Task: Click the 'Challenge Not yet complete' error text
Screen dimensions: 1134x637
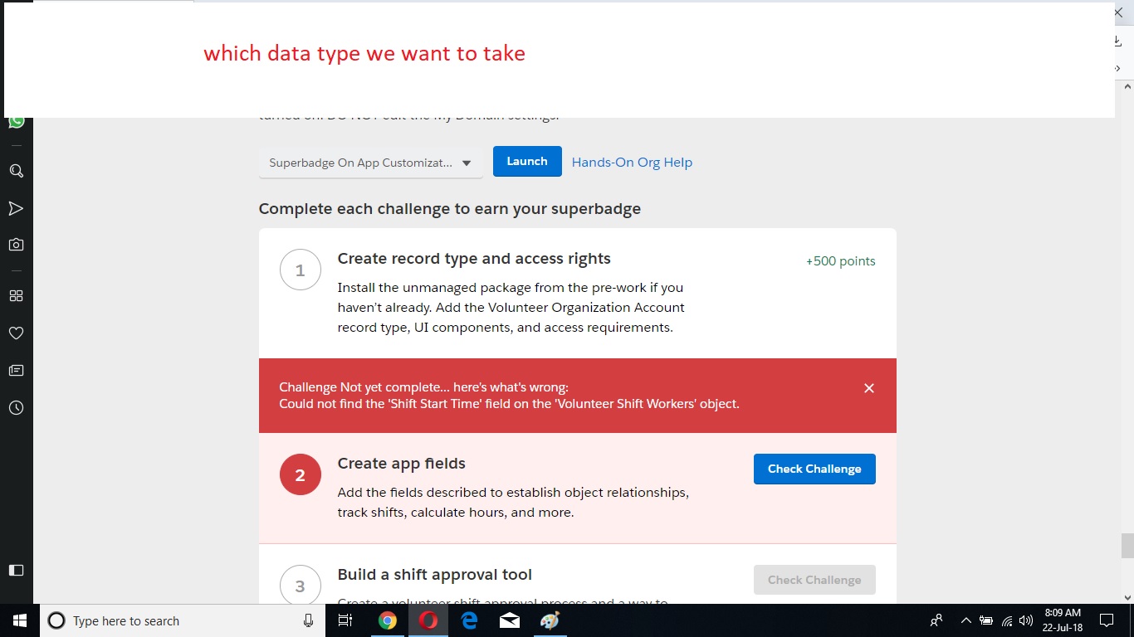Action: click(x=423, y=387)
